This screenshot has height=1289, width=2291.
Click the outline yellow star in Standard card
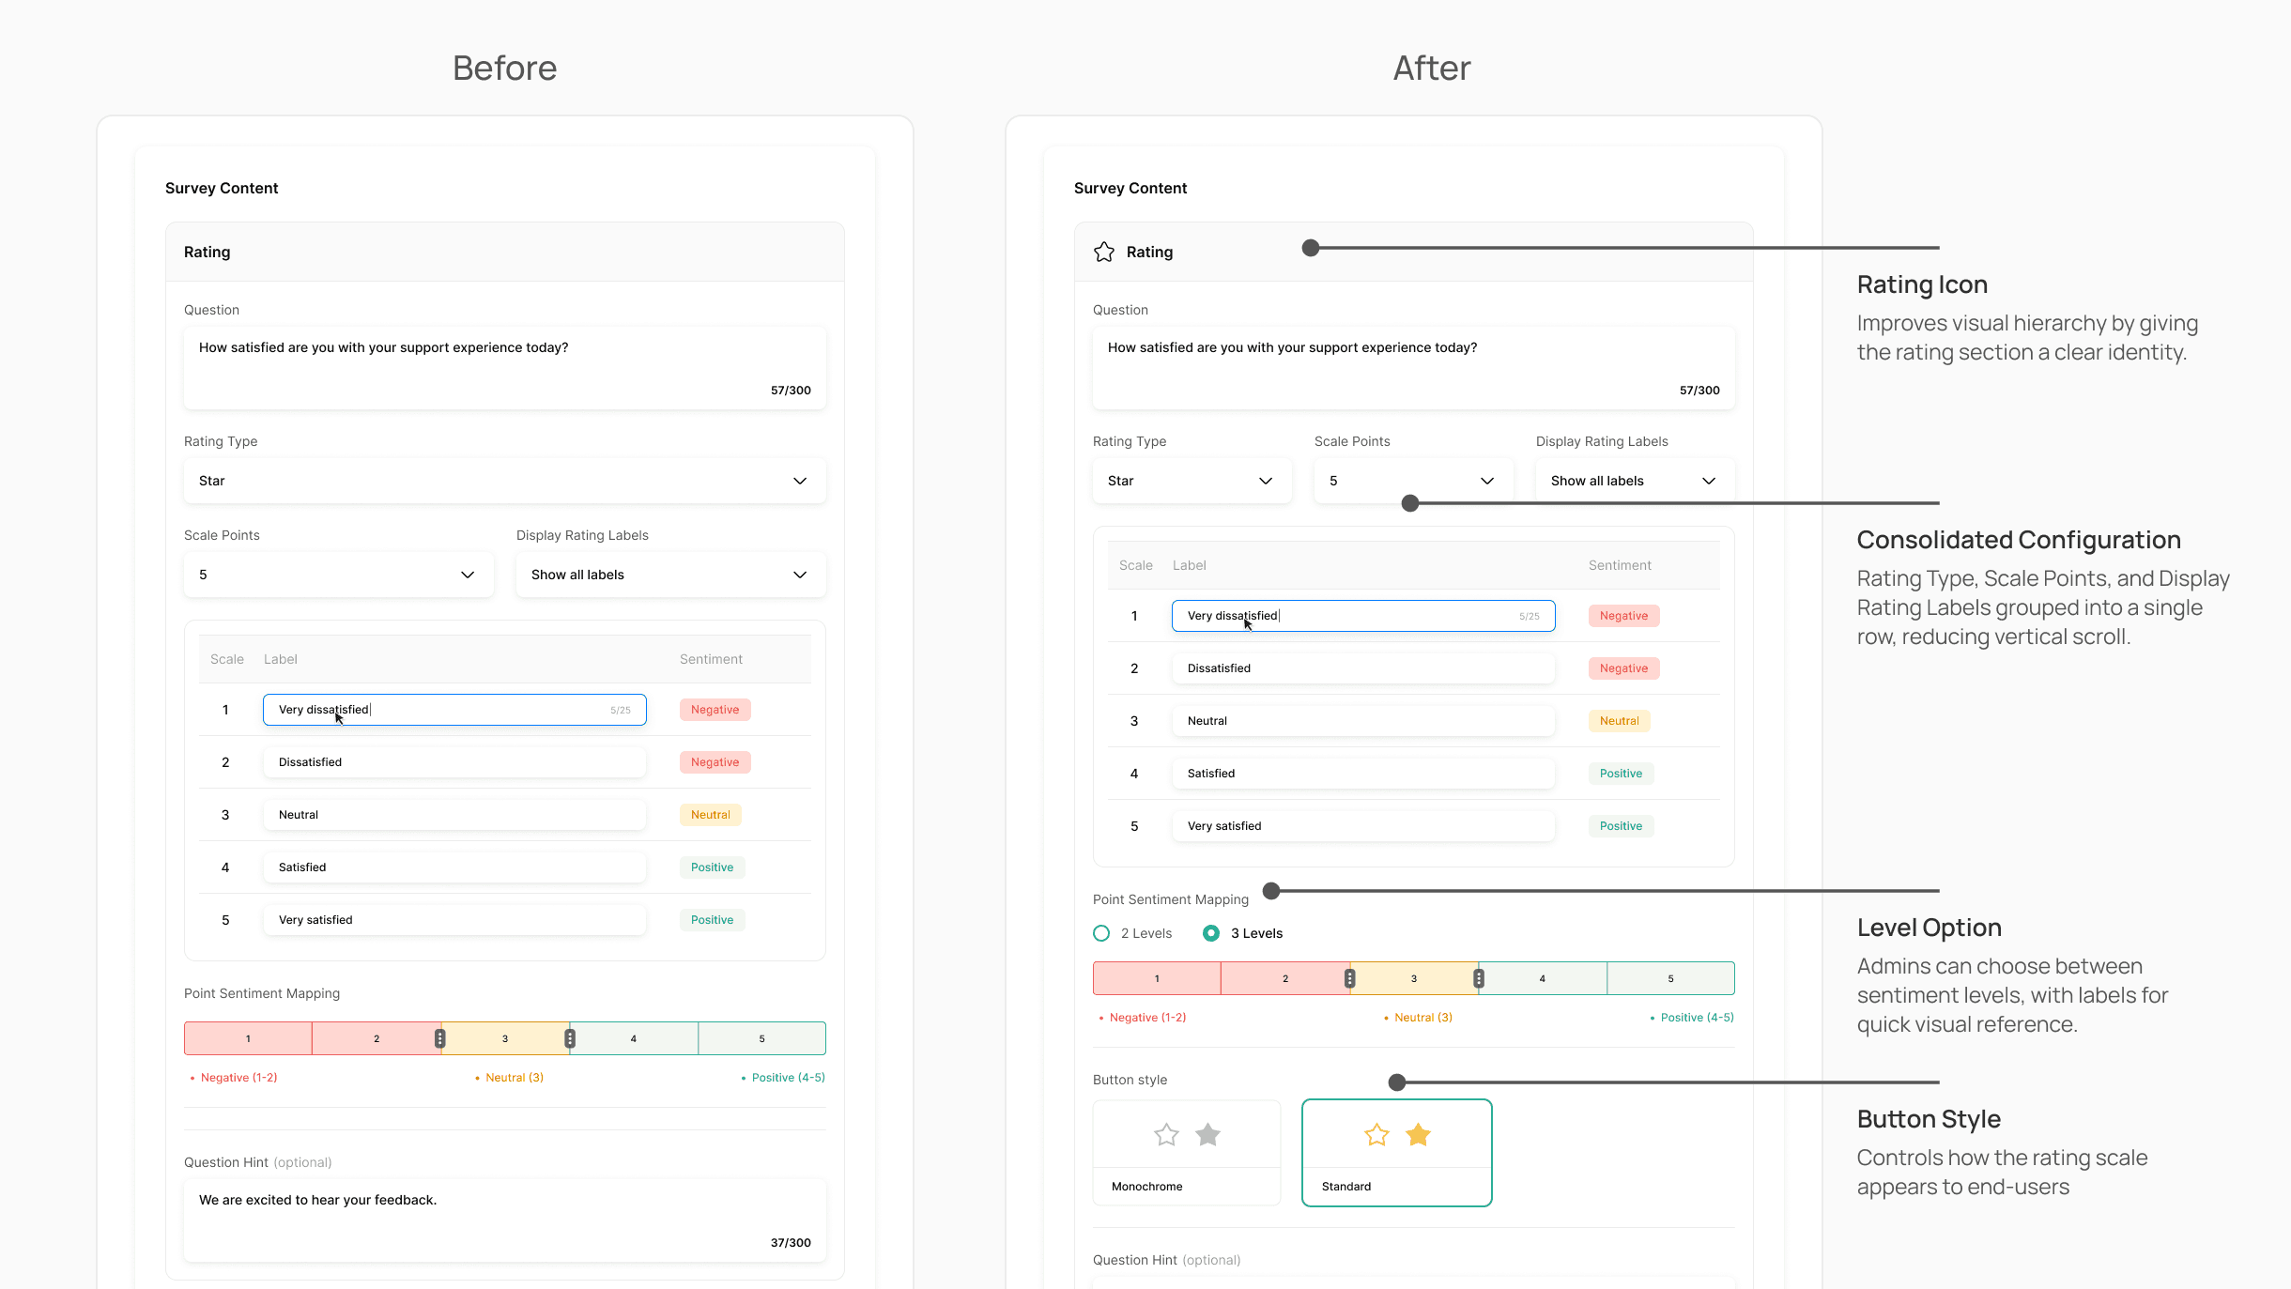(x=1376, y=1135)
